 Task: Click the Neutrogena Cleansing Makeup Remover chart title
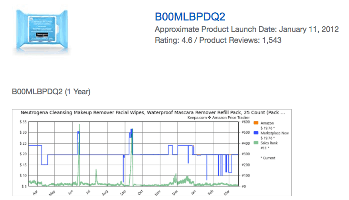(153, 112)
